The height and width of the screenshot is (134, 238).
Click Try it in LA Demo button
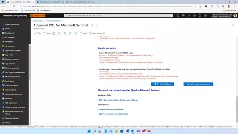tap(162, 84)
